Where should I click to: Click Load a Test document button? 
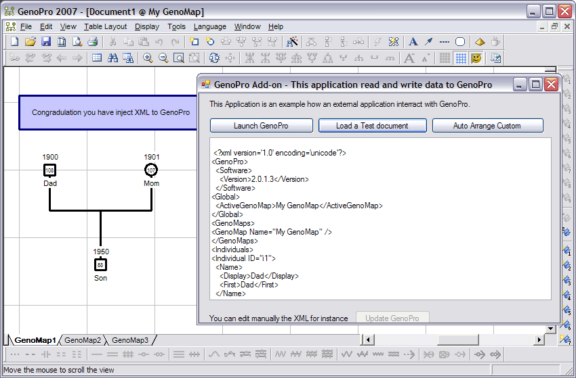point(372,125)
